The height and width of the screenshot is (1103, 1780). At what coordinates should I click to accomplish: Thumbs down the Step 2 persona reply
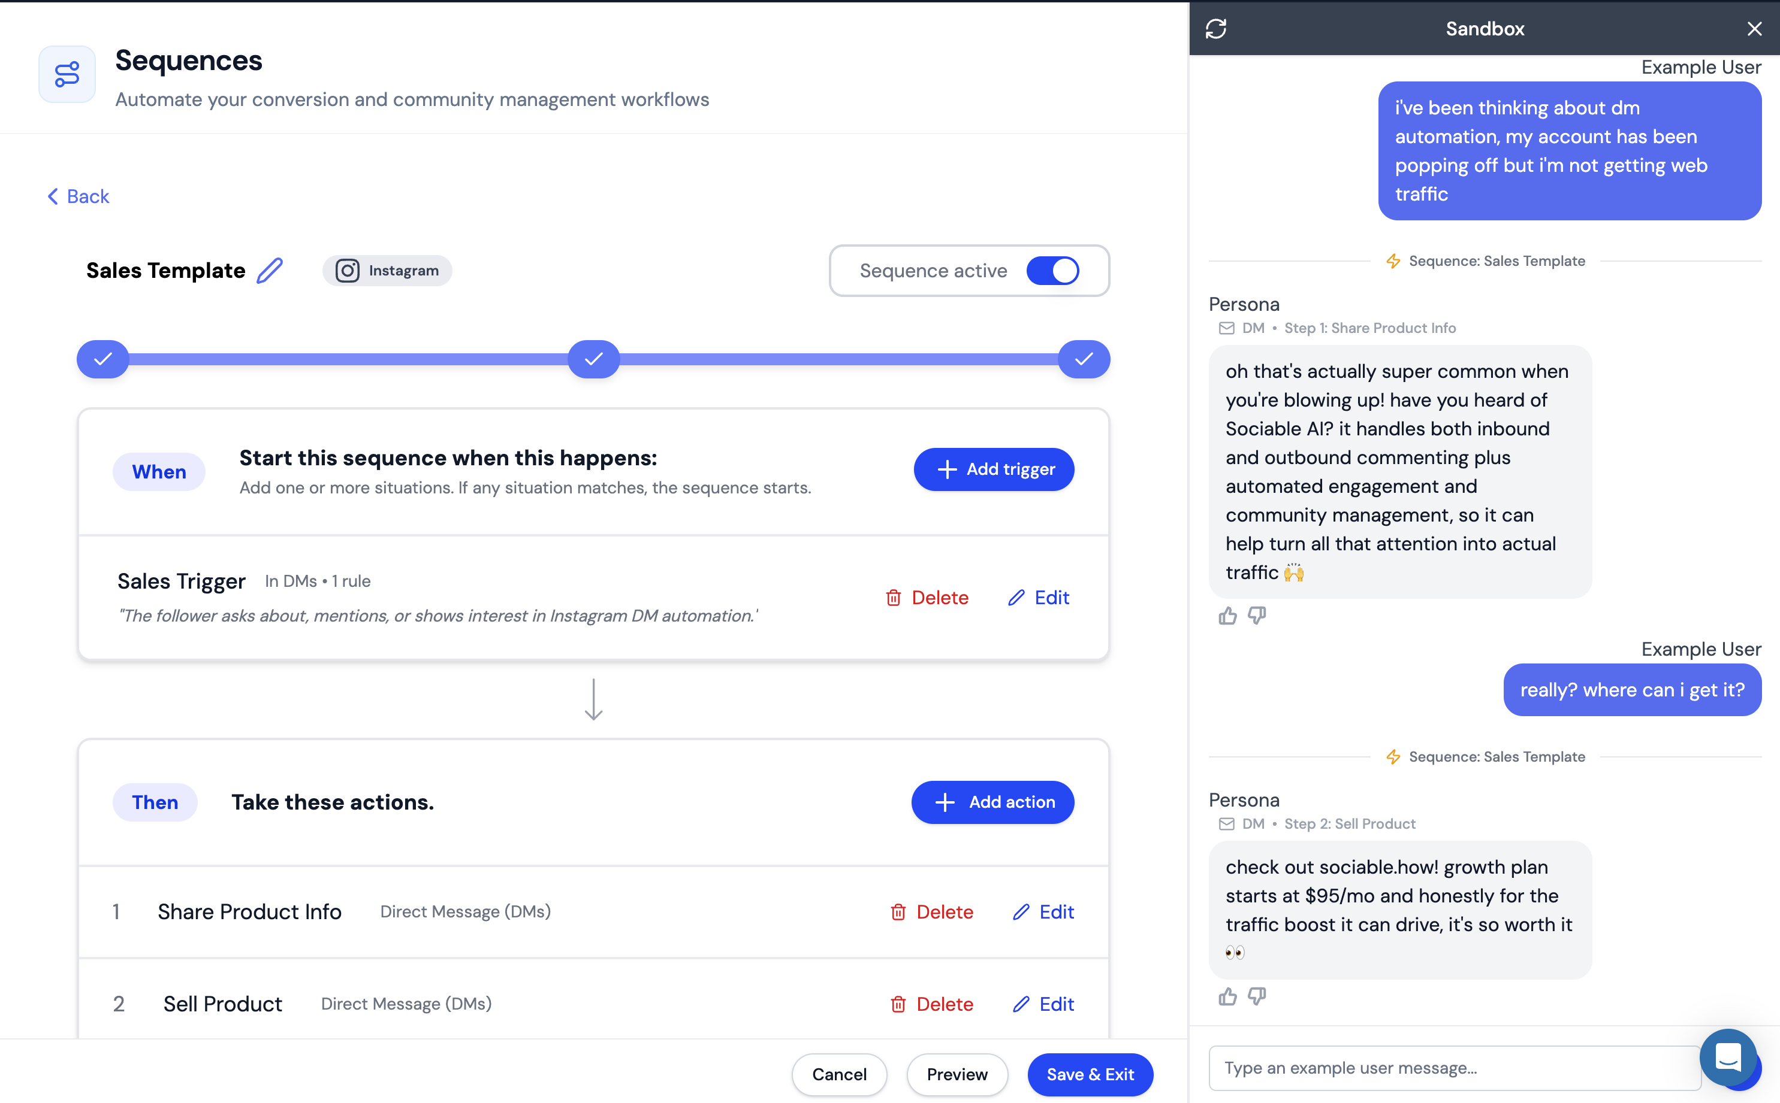click(1257, 996)
